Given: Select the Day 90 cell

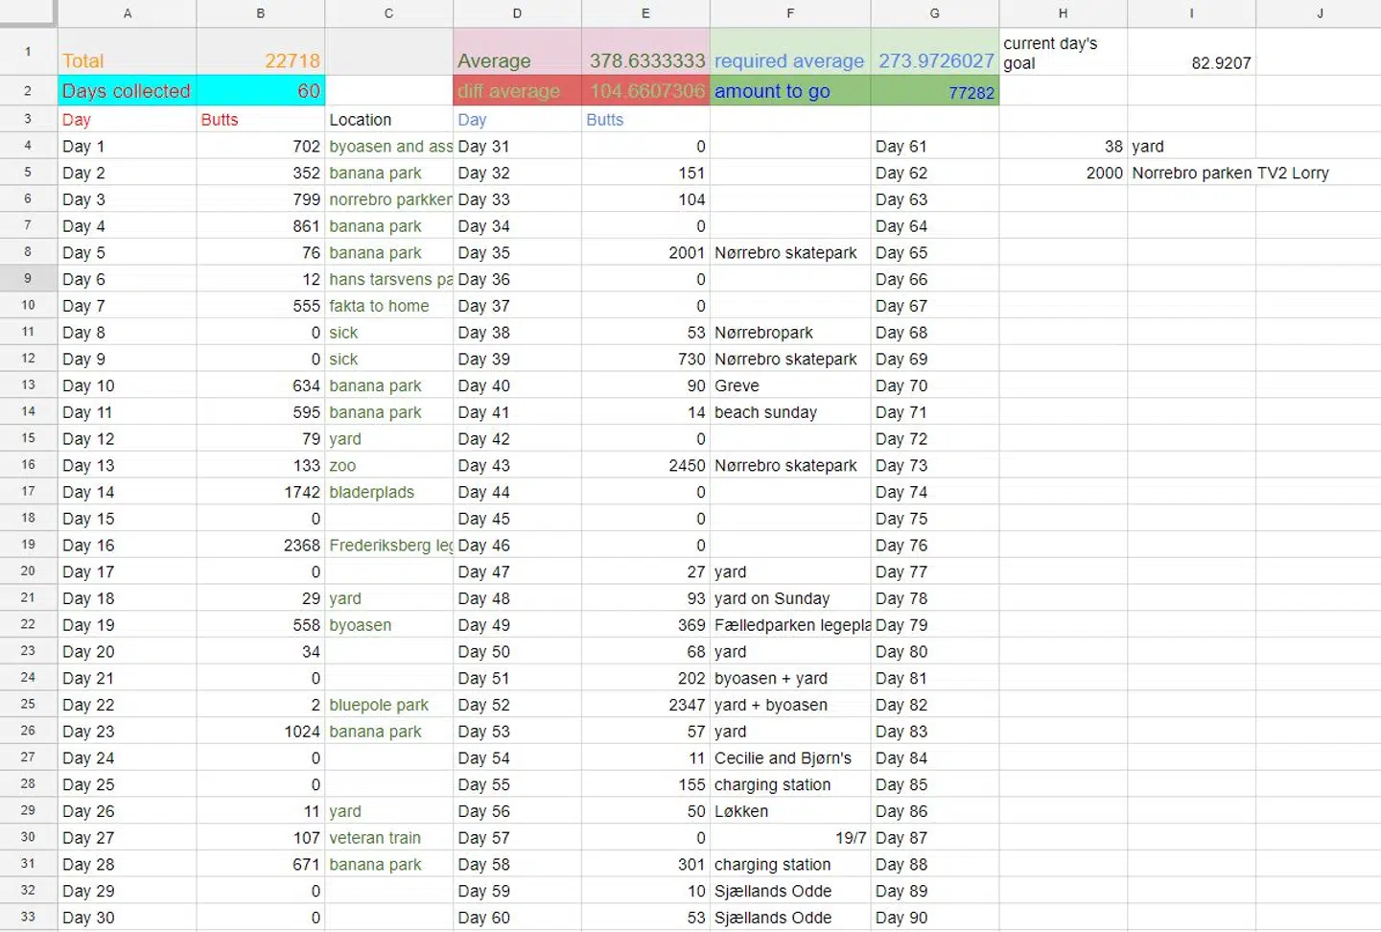Looking at the screenshot, I should (934, 918).
